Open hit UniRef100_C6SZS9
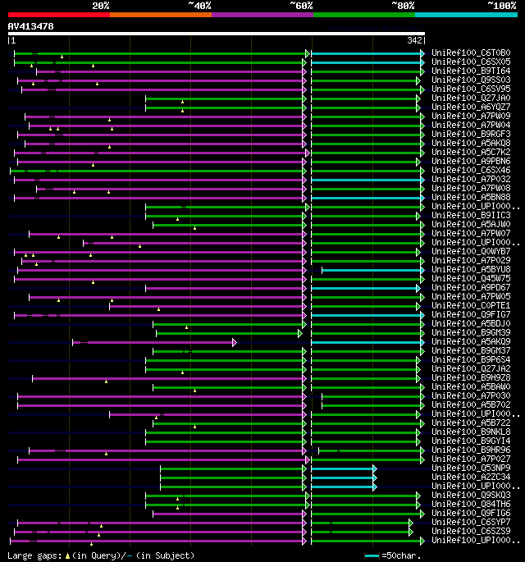Screen dimensions: 525x562 click(x=470, y=532)
